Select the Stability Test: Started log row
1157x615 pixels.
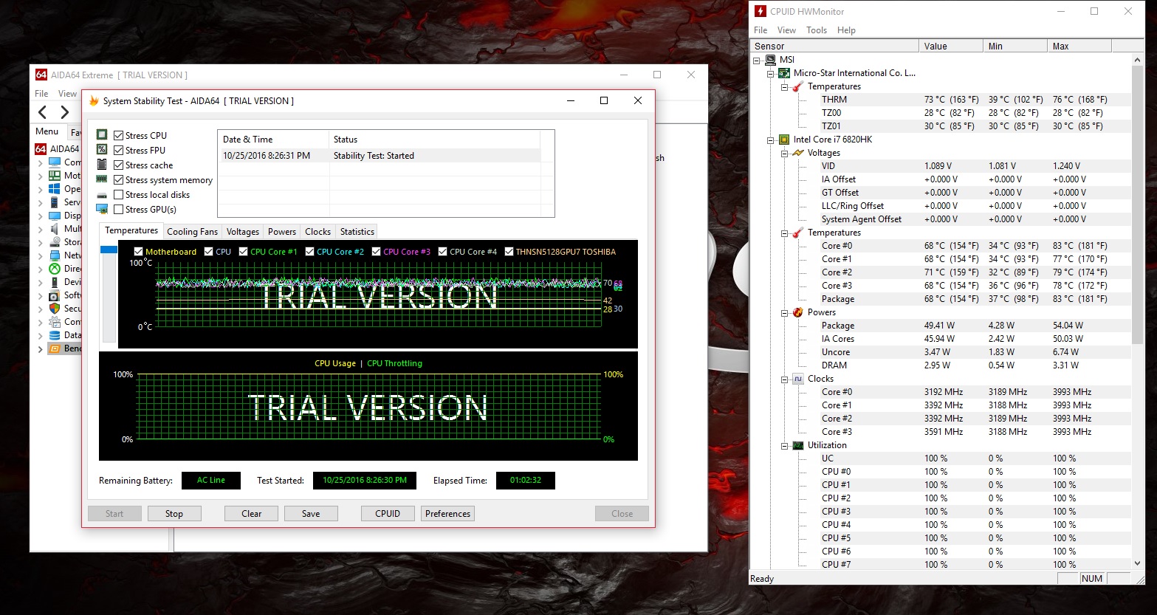pos(381,156)
